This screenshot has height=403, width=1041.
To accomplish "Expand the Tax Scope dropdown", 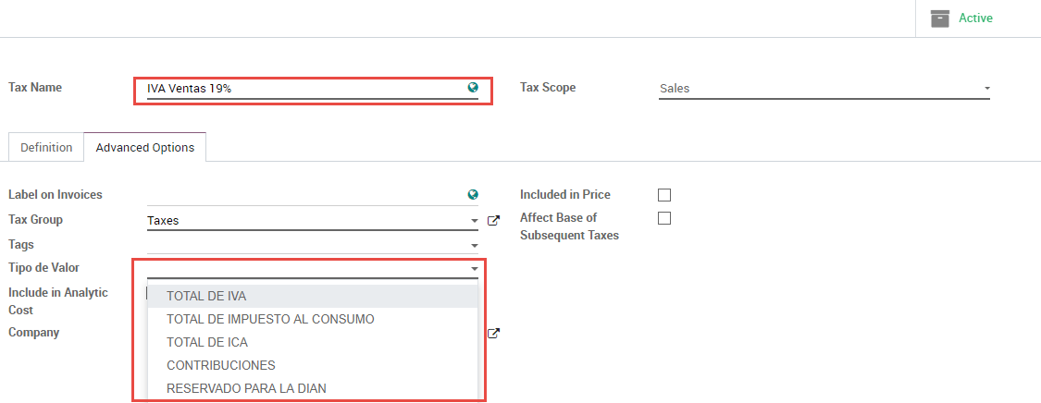I will tap(986, 89).
